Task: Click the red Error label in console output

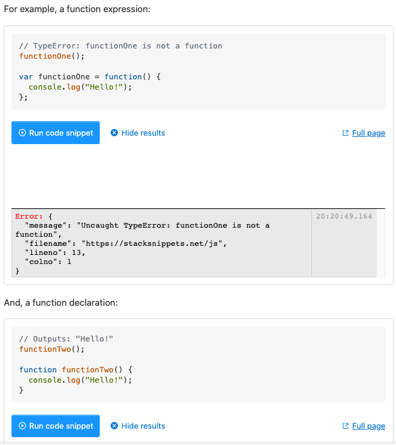Action: (29, 216)
